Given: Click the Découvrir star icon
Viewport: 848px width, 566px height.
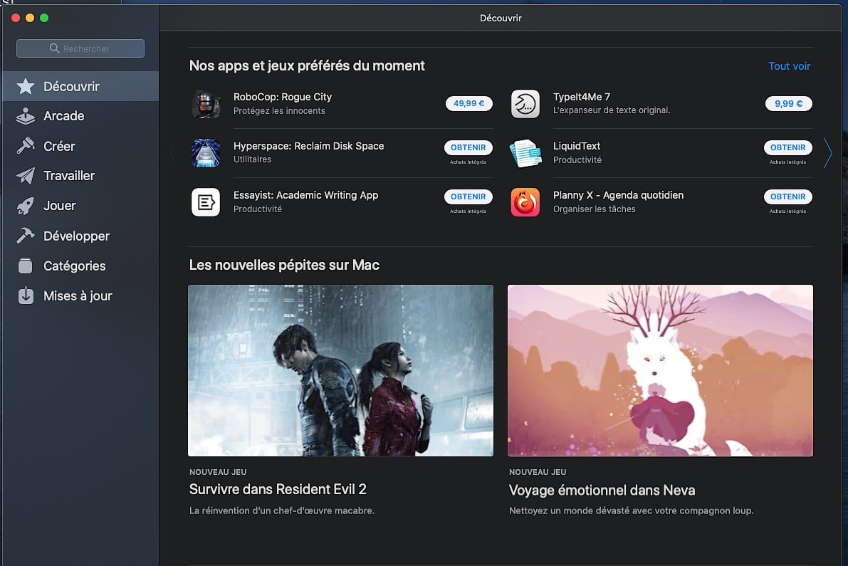Looking at the screenshot, I should point(26,86).
